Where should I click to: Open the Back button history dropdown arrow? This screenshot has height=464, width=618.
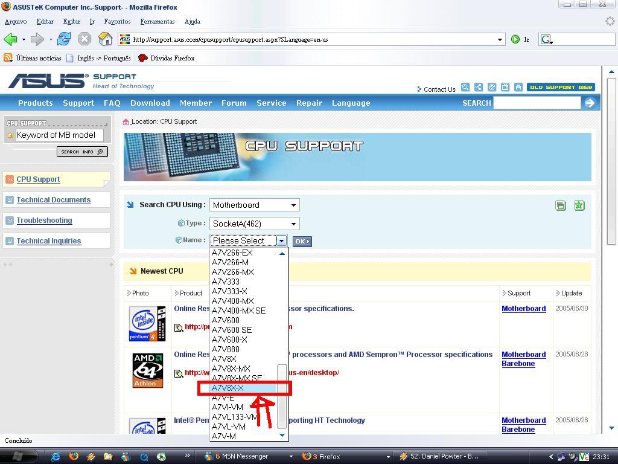coord(24,39)
